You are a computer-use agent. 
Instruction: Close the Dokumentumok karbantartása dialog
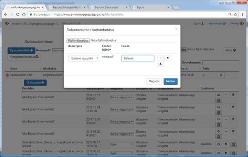176,29
